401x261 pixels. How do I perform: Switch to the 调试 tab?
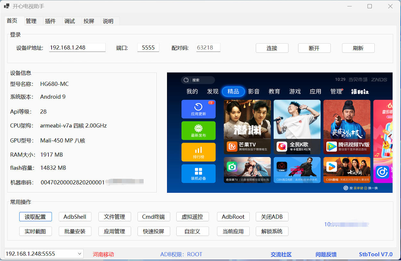pos(70,21)
